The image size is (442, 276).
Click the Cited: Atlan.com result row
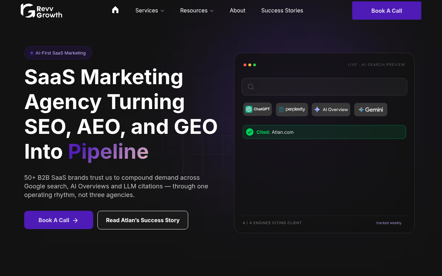coord(324,132)
